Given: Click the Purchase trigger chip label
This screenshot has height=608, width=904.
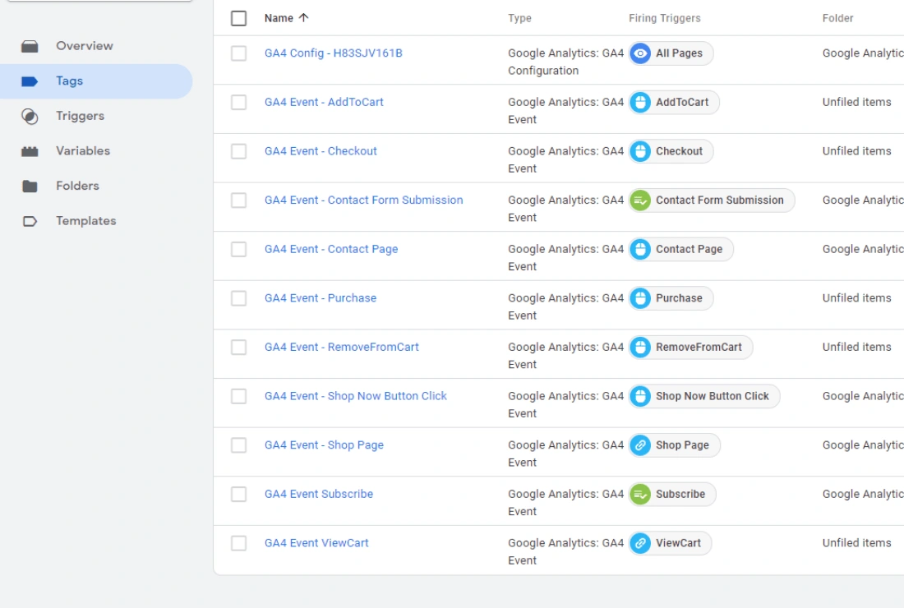Looking at the screenshot, I should coord(679,298).
